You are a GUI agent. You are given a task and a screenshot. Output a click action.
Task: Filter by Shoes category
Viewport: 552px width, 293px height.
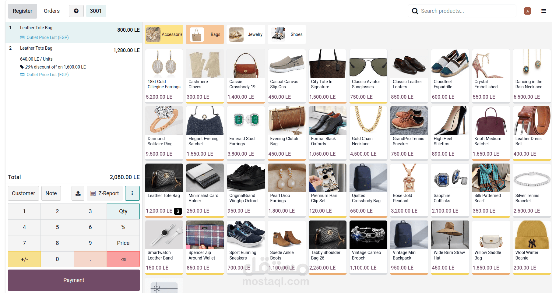click(287, 34)
